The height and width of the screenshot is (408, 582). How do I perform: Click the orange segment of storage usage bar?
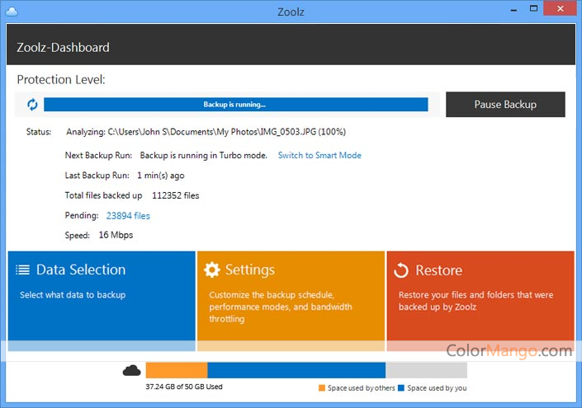click(x=177, y=370)
